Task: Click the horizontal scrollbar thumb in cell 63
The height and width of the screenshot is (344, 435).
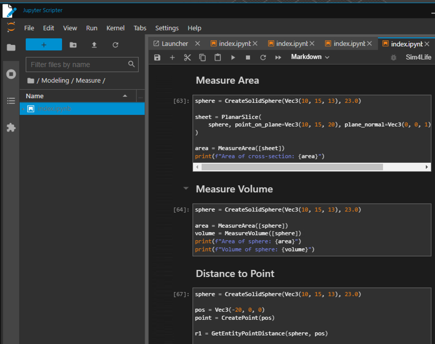Action: coord(292,167)
